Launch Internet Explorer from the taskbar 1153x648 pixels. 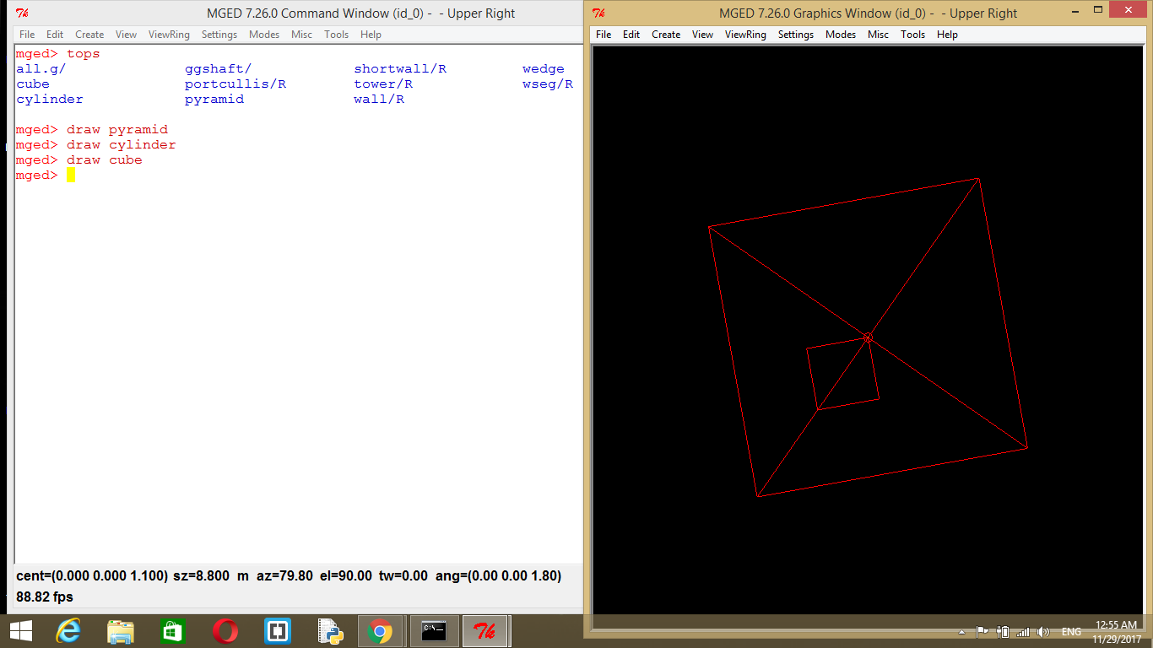(x=69, y=631)
